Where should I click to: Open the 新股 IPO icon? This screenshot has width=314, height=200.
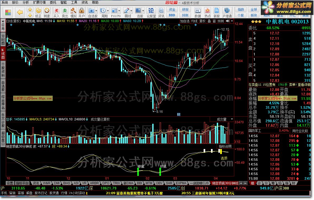tap(217, 13)
